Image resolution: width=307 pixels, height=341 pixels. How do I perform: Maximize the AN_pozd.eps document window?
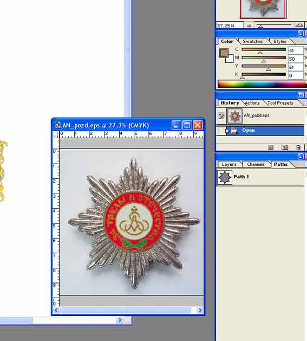187,125
